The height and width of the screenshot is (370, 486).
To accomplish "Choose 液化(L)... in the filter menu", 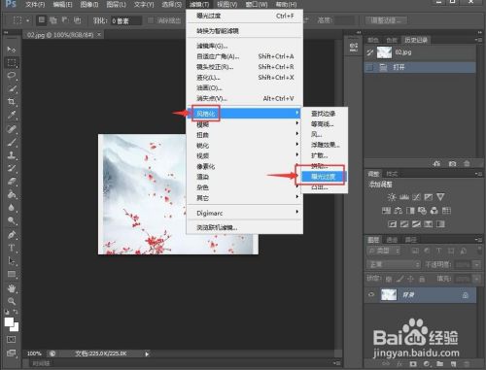I will coord(245,78).
